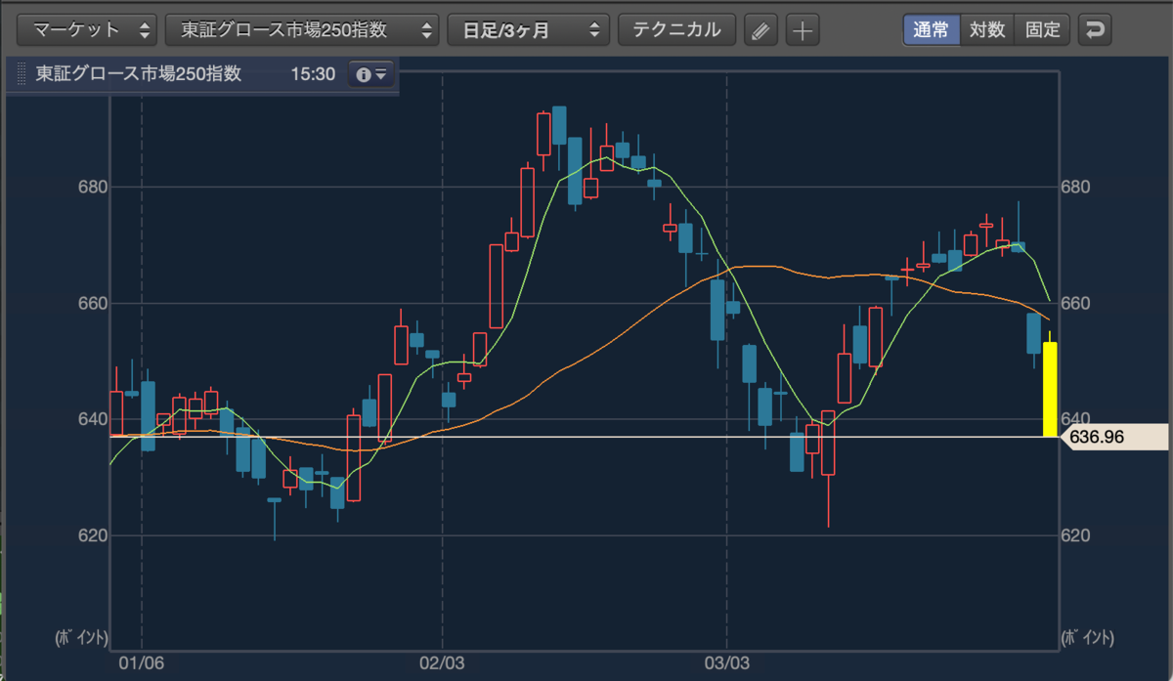1173x681 pixels.
Task: Click the 636.96 price label tag
Action: 1113,437
